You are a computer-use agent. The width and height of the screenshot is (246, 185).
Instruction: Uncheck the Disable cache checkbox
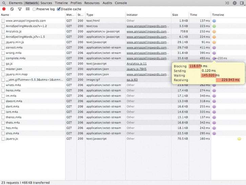59,9
